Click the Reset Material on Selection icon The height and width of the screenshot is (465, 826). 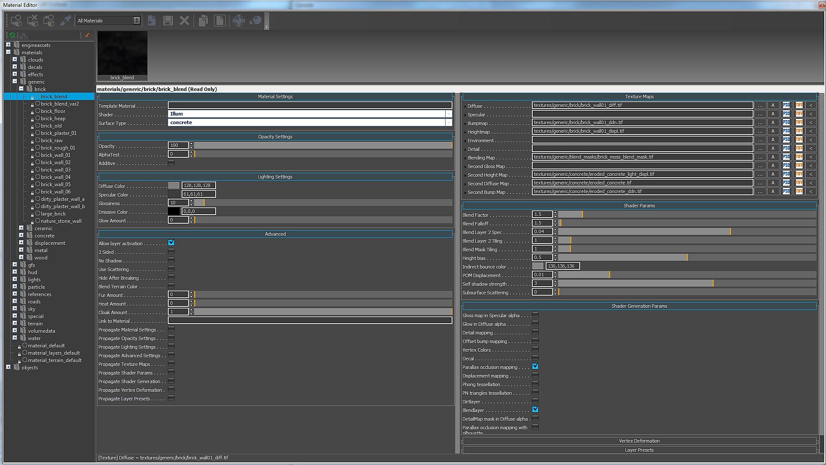click(x=32, y=20)
